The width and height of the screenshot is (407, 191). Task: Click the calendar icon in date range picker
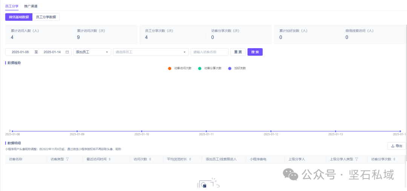(67, 52)
